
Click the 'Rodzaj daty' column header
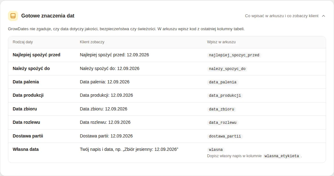pos(23,42)
